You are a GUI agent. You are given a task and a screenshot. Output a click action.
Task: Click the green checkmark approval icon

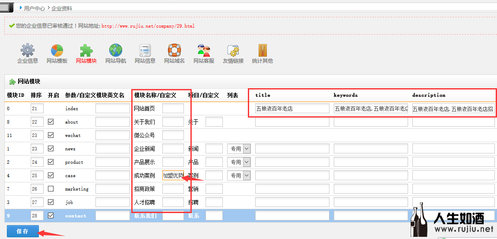tap(12, 25)
